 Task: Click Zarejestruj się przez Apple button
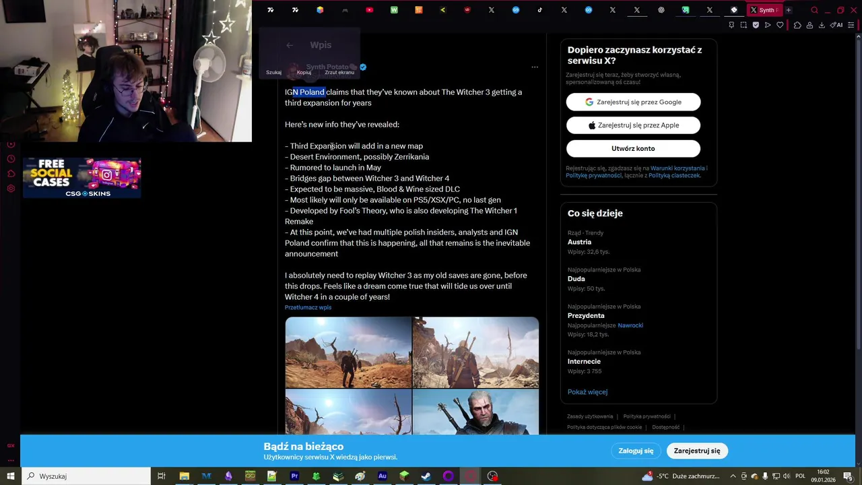click(633, 125)
